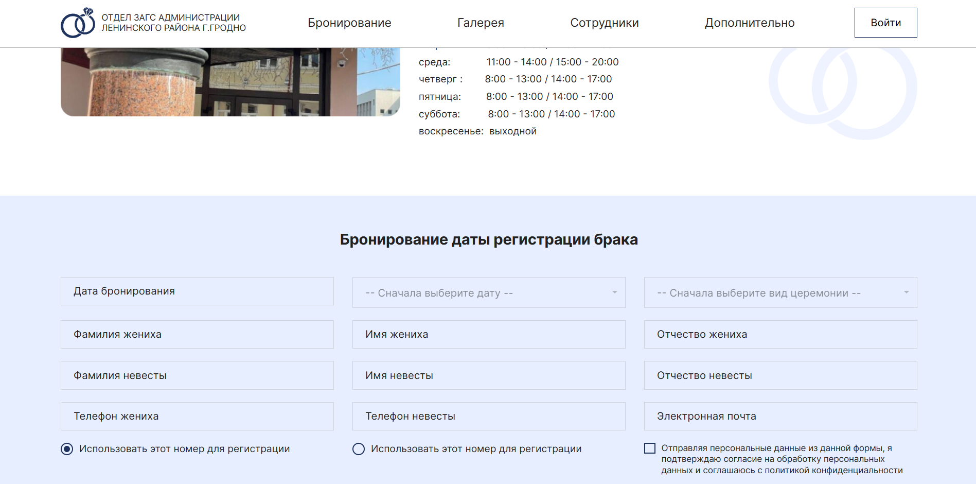976x484 pixels.
Task: Click the Фамилия жениха field
Action: point(197,335)
